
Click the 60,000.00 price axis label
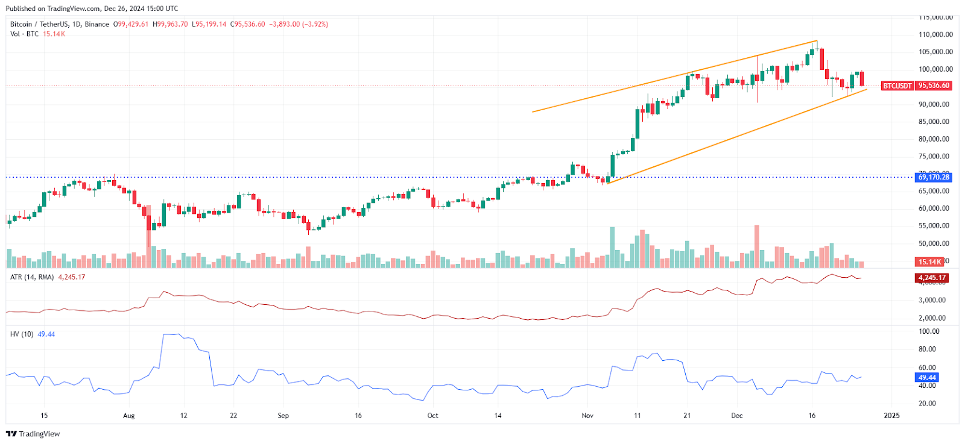point(934,208)
